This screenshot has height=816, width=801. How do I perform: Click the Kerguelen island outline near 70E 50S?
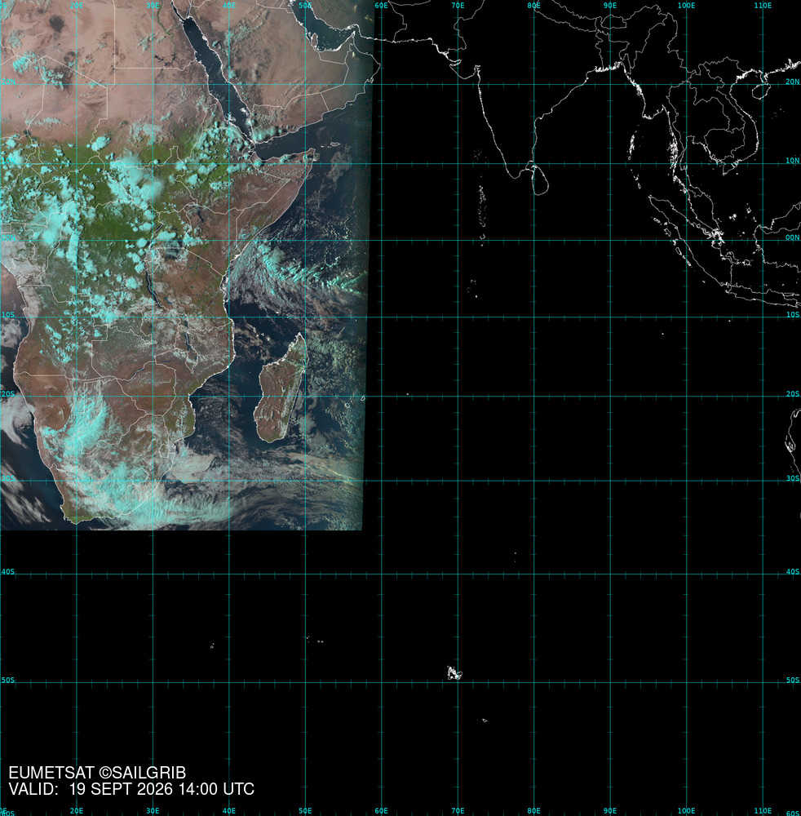tap(454, 673)
